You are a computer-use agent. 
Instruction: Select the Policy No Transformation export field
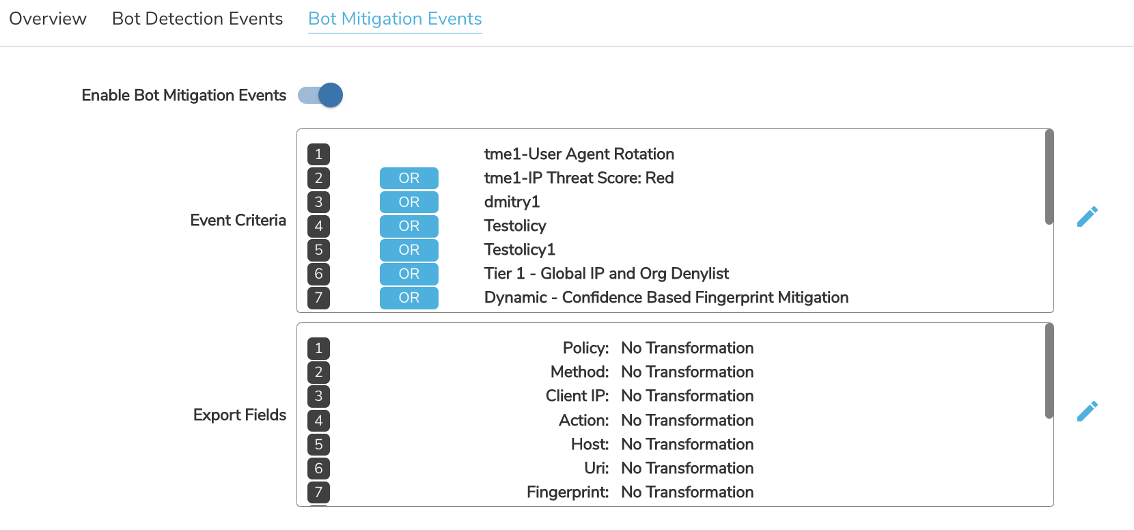click(x=658, y=348)
